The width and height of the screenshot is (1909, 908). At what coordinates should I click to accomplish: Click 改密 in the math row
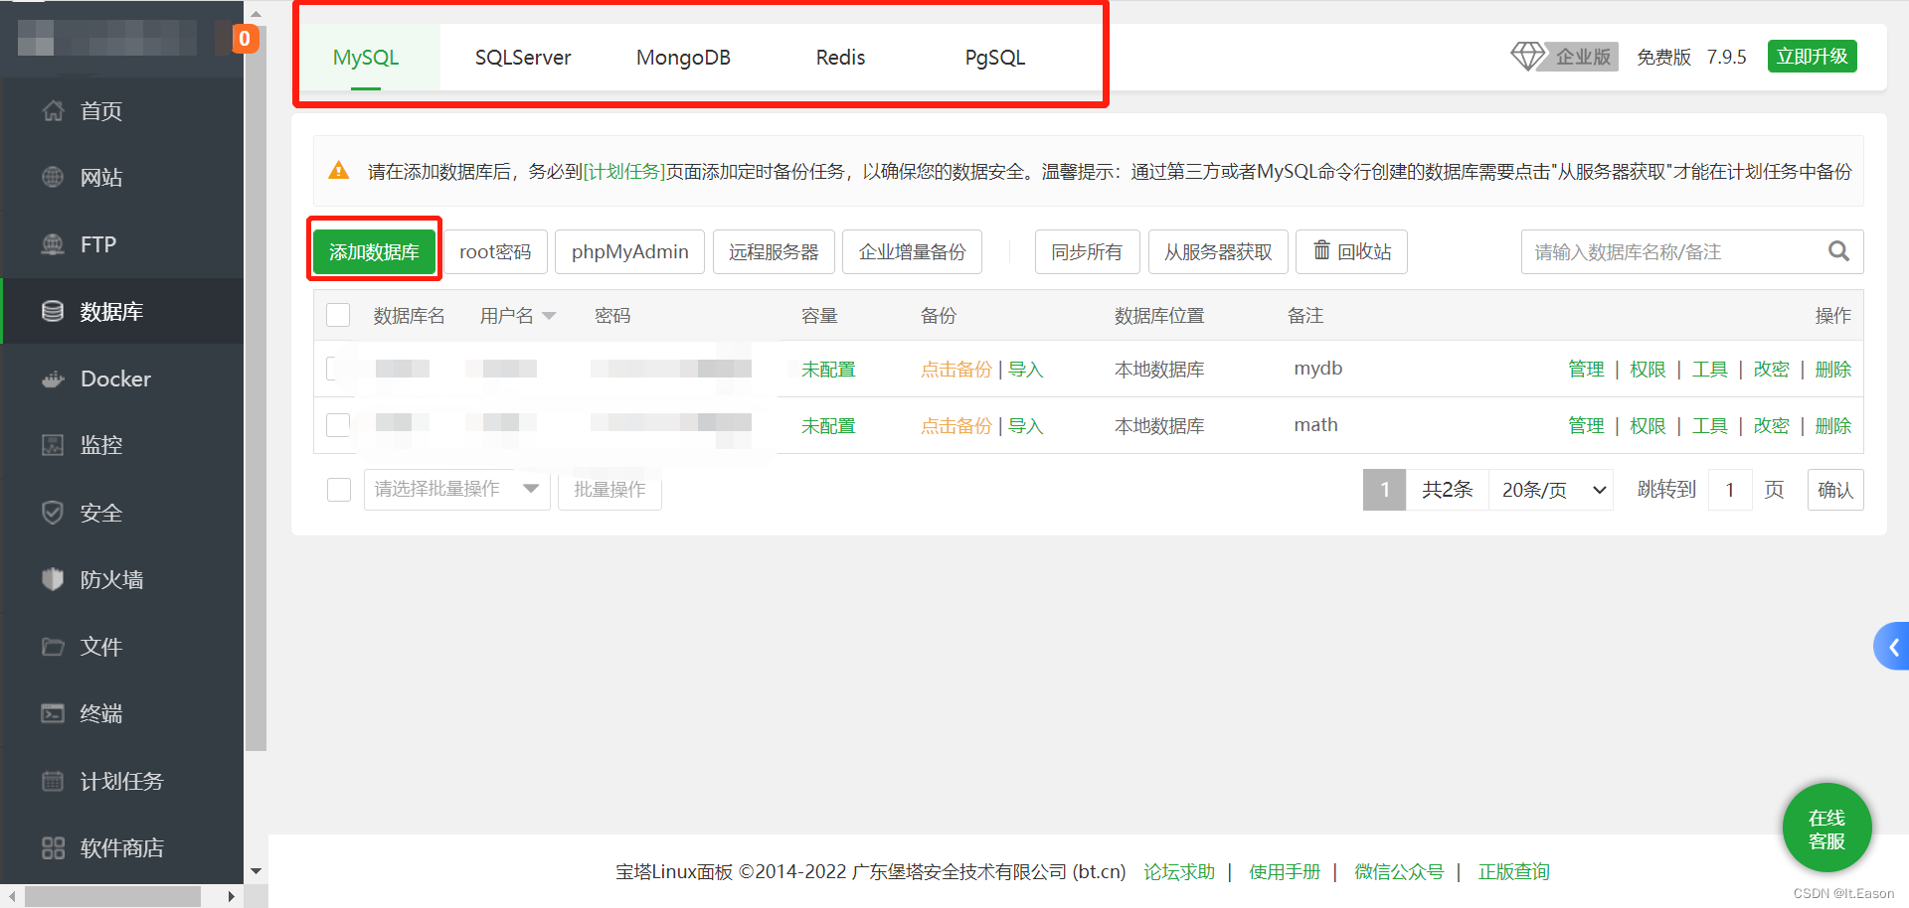[x=1771, y=426]
